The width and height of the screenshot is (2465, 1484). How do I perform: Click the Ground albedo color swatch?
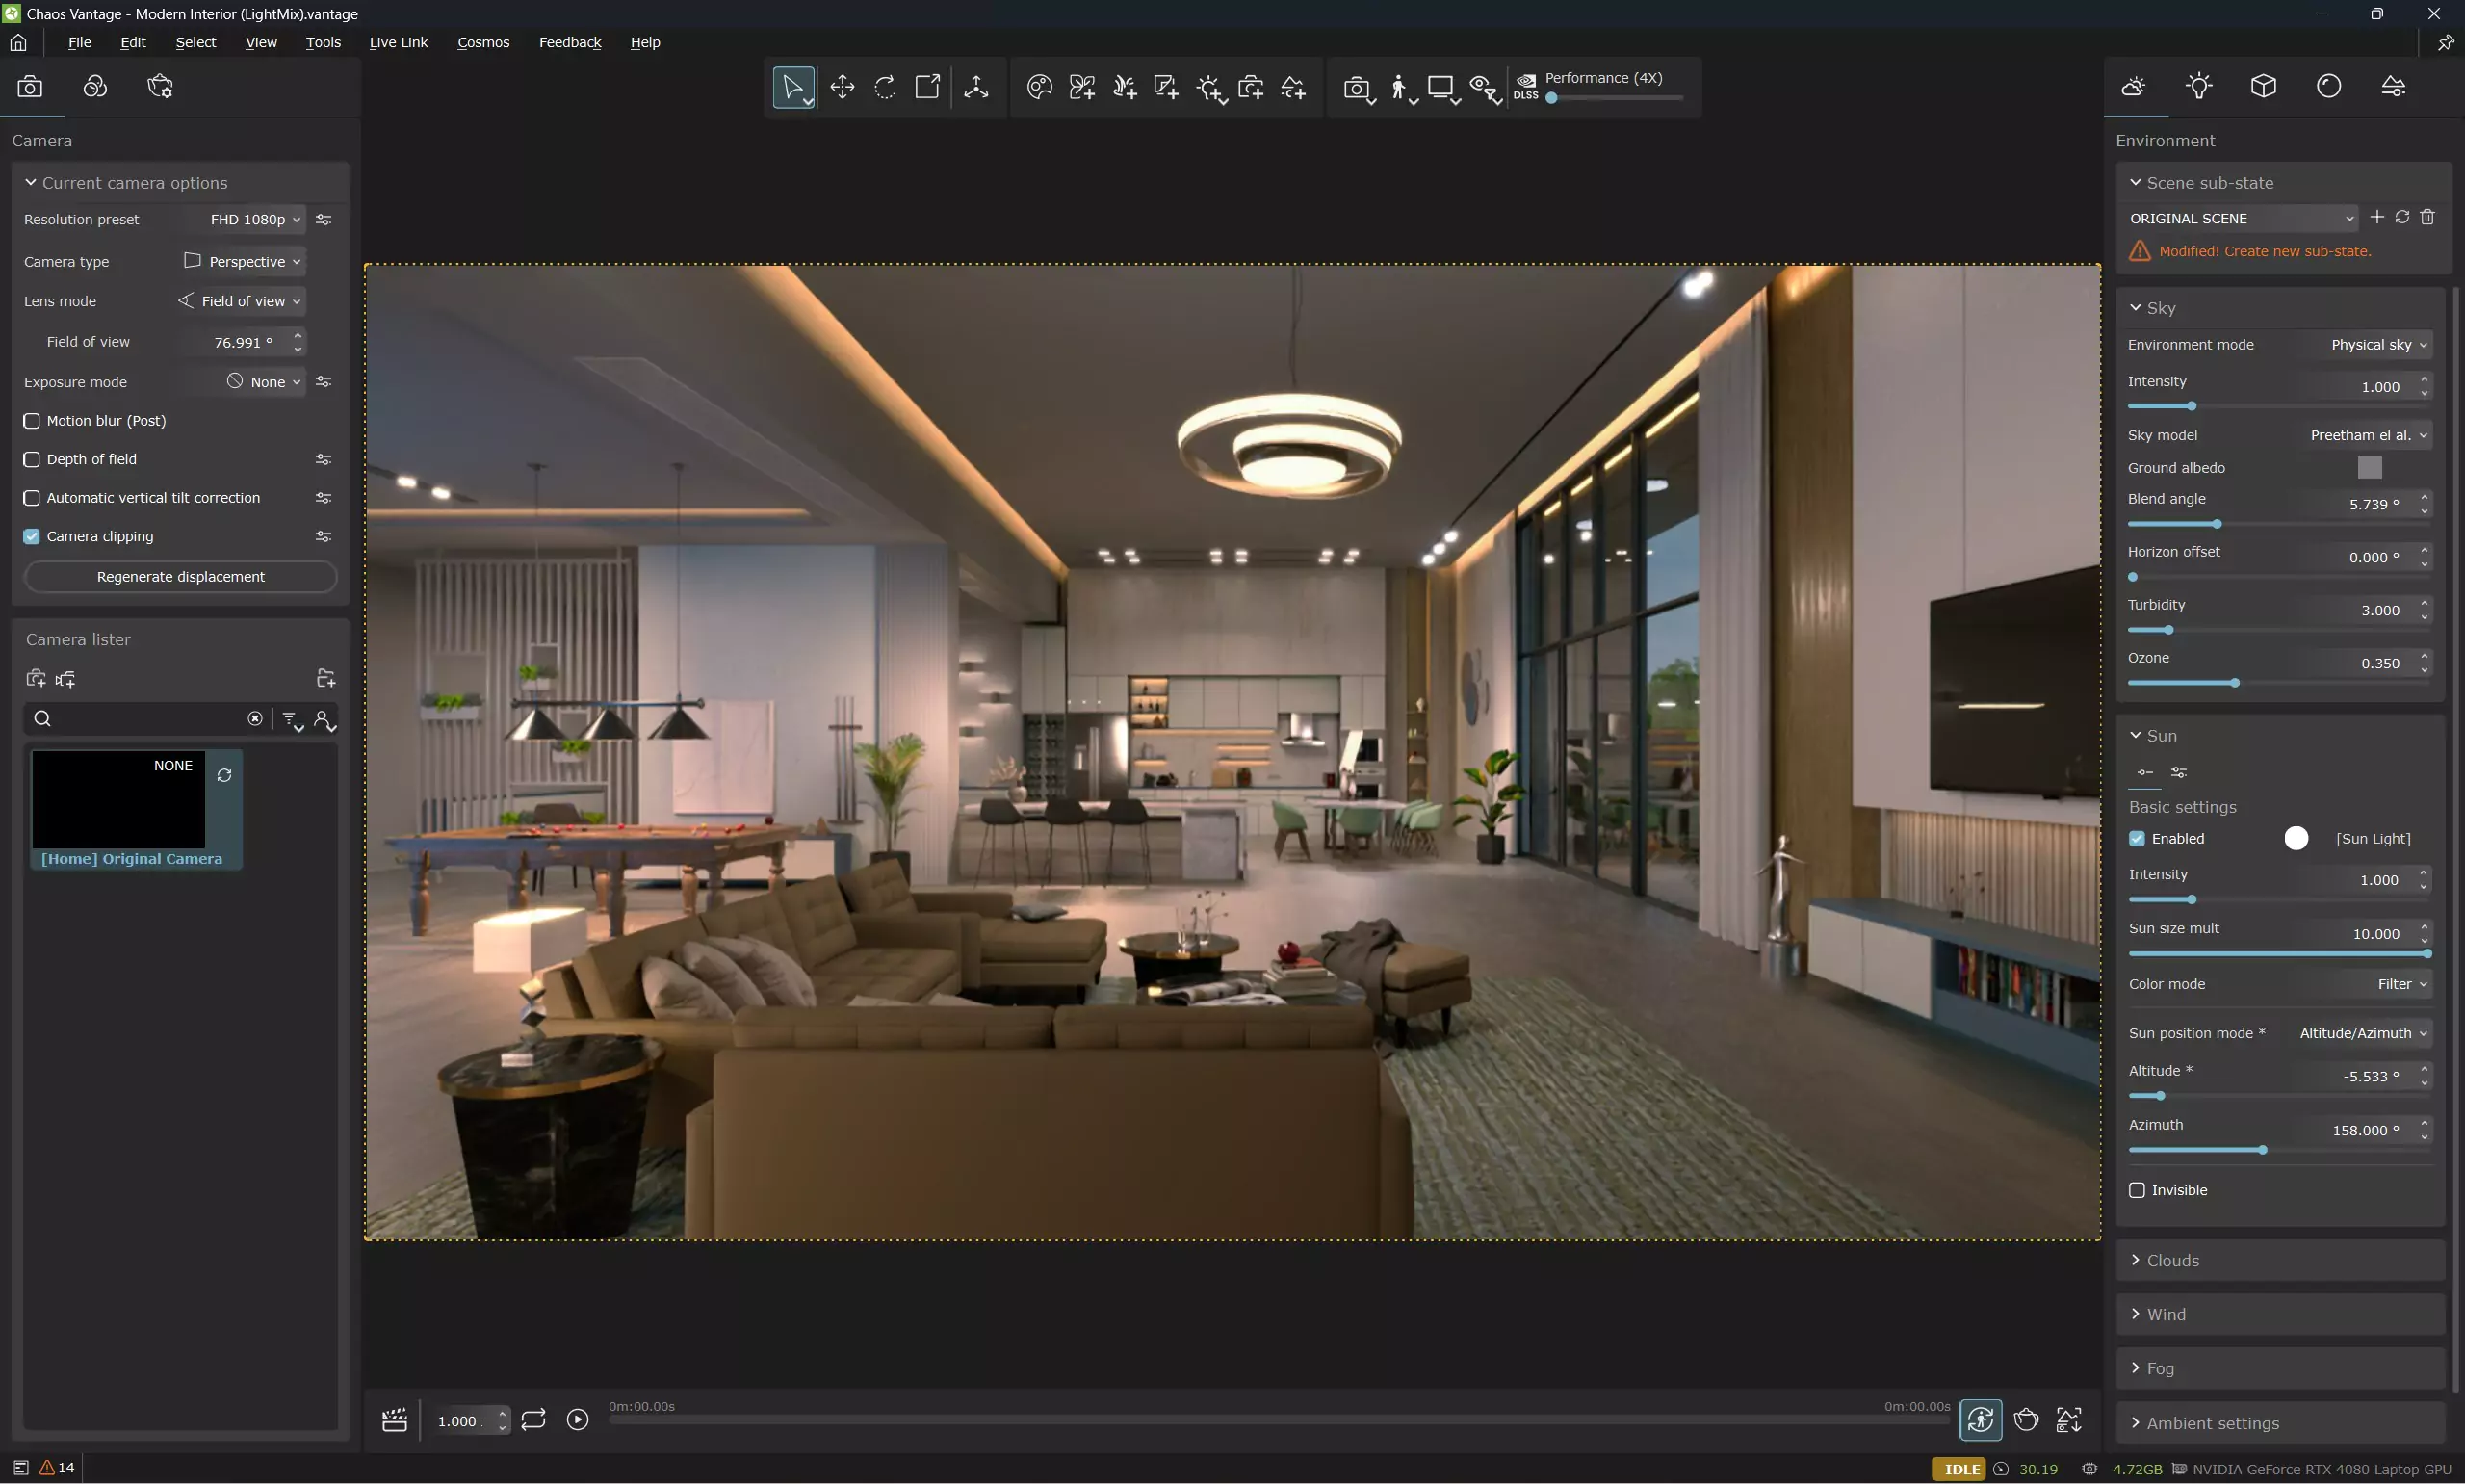[2369, 468]
